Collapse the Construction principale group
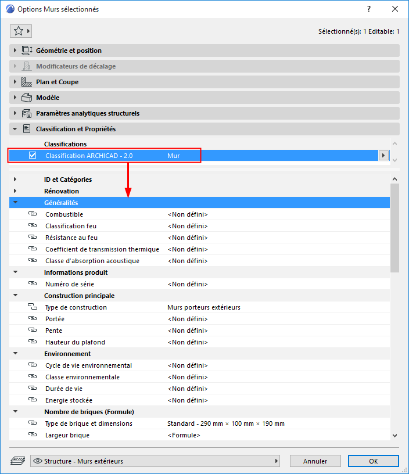Viewport: 409px width, 474px height. pyautogui.click(x=16, y=295)
